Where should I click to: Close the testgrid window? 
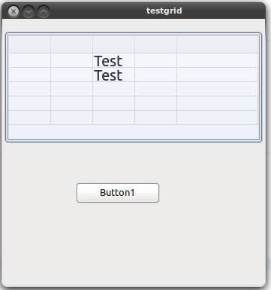(14, 11)
